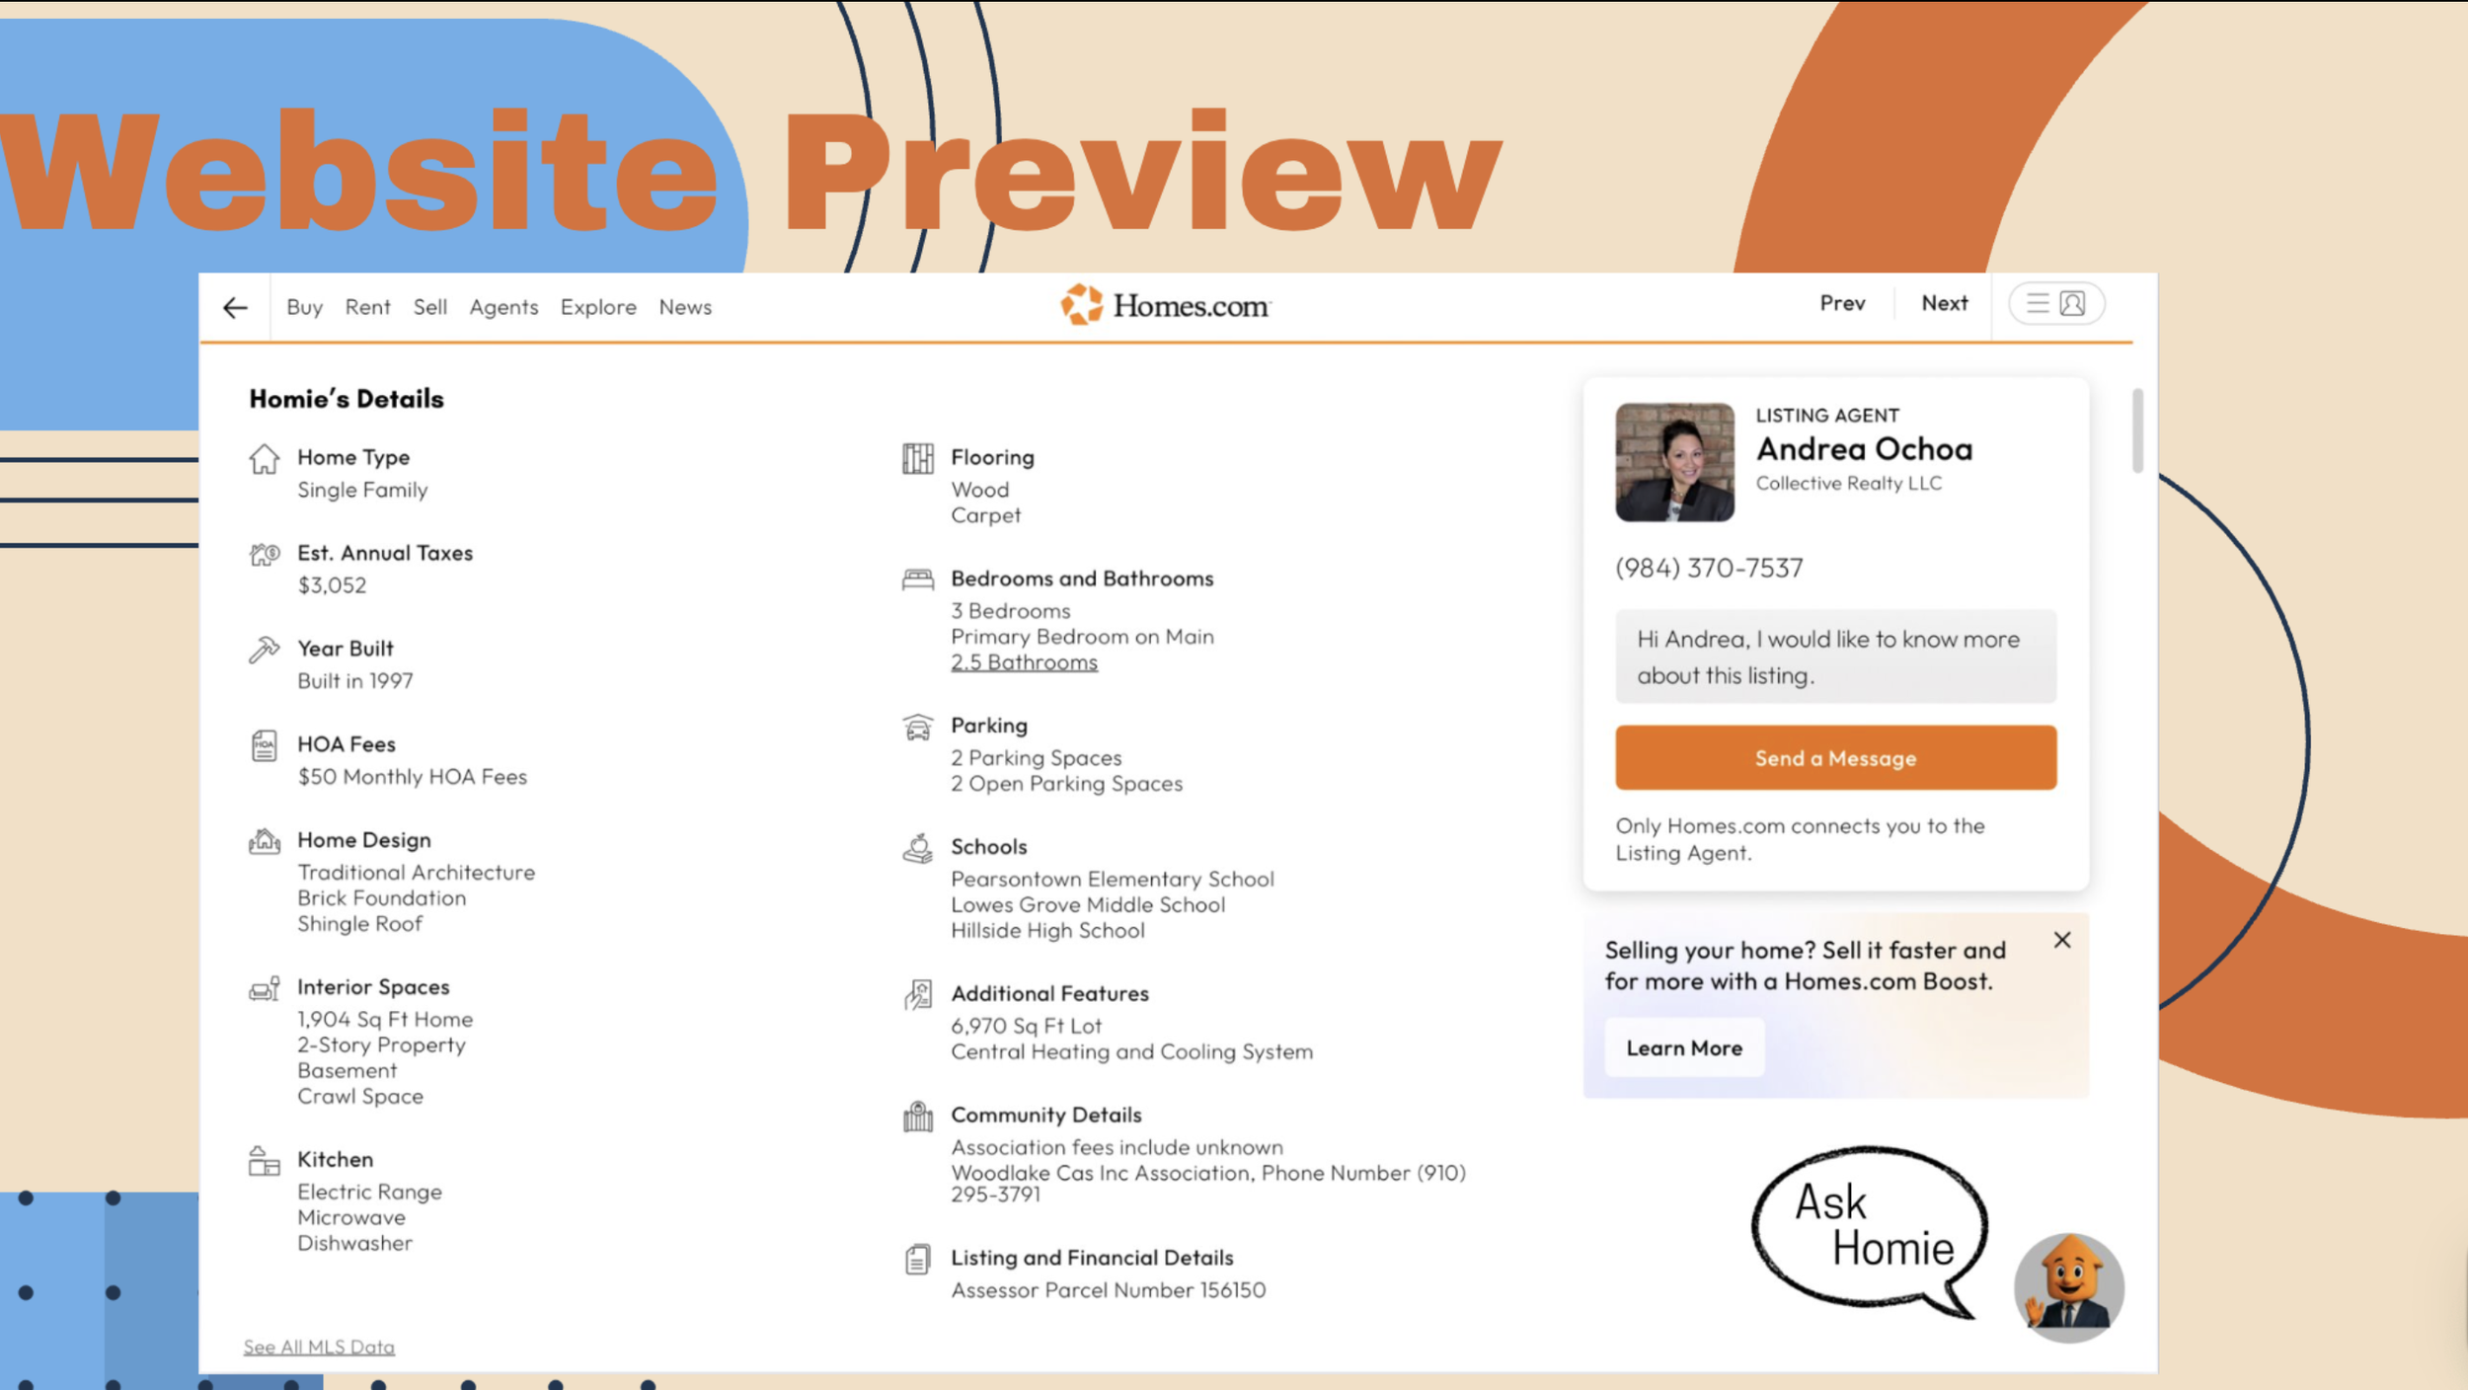Open the Rent menu
The width and height of the screenshot is (2468, 1390).
367,307
